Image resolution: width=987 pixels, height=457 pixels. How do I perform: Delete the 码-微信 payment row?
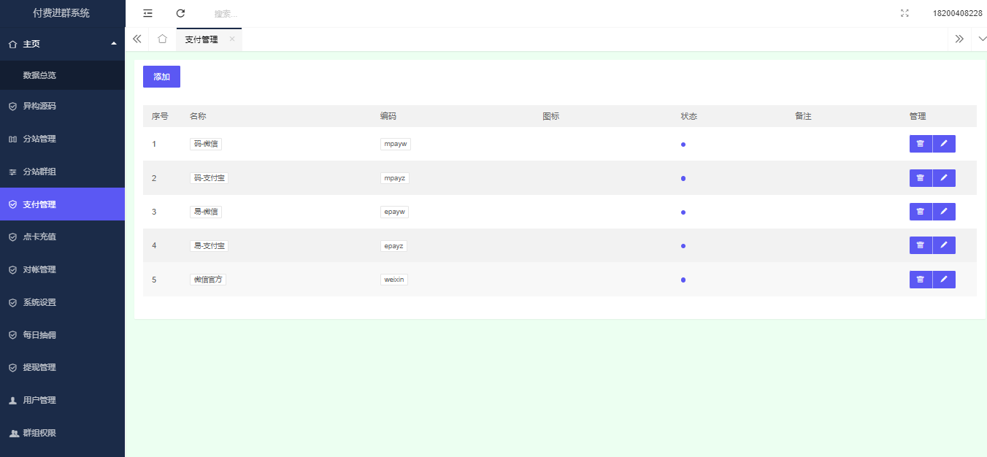921,144
